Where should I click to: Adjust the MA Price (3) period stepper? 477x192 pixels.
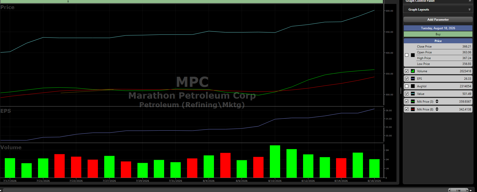point(437,101)
